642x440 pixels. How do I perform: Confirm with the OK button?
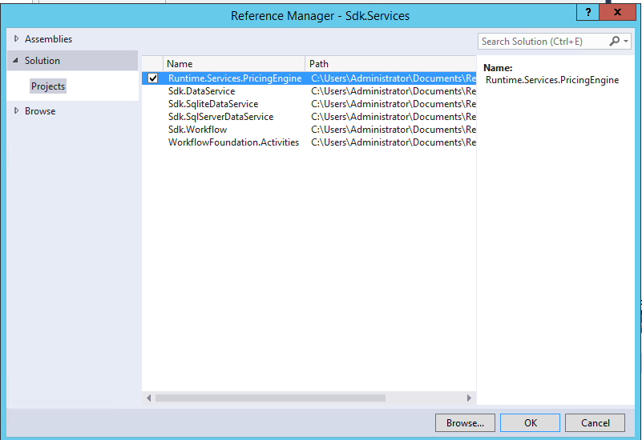pyautogui.click(x=530, y=423)
